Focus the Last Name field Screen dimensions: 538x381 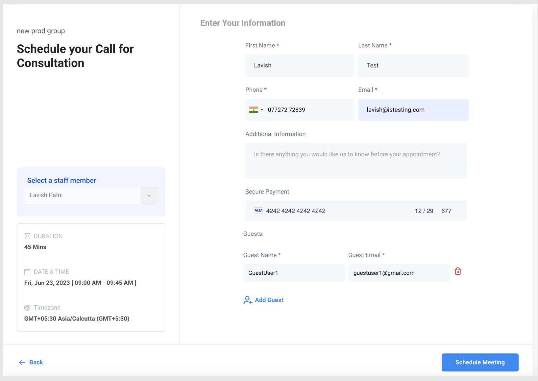pos(413,65)
